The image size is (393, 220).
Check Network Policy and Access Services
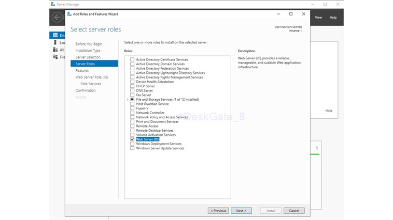click(132, 117)
